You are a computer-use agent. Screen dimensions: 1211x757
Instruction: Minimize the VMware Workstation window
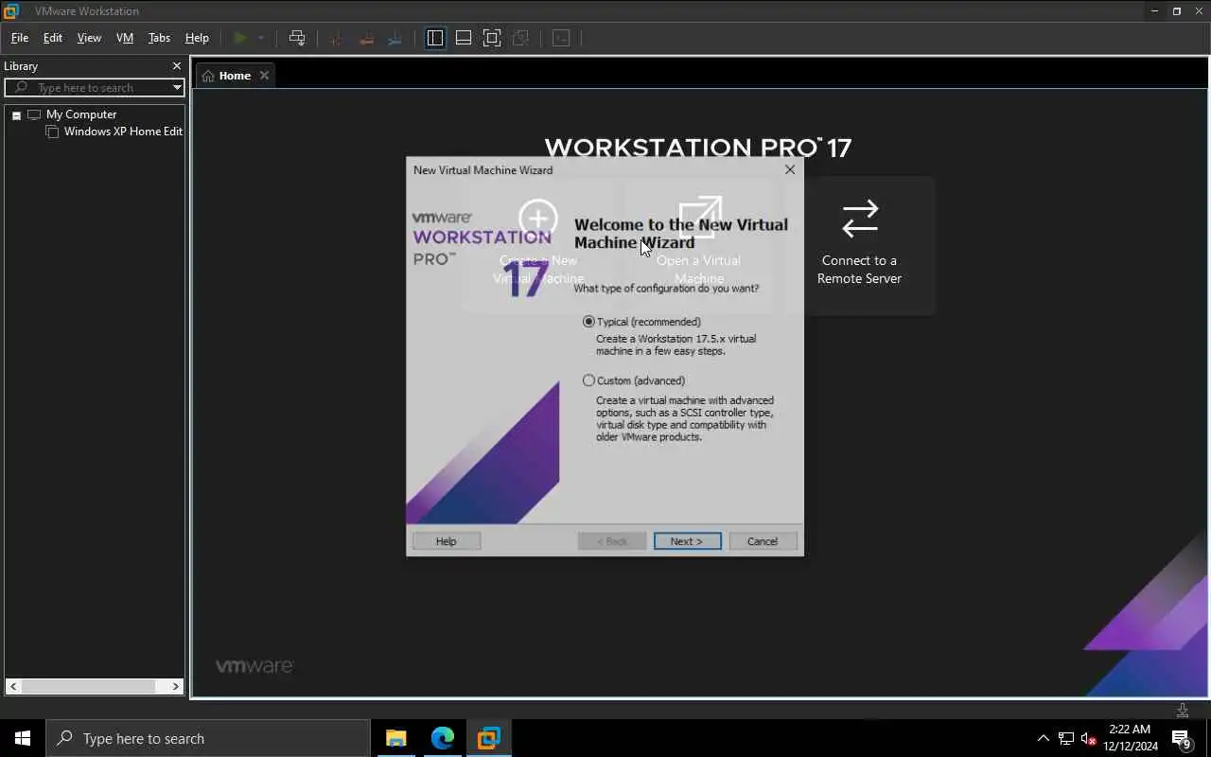[1154, 11]
